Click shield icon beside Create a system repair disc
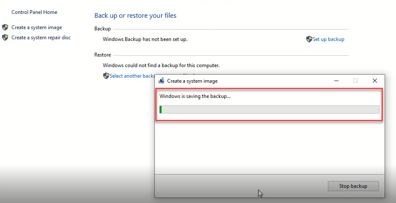 click(5, 38)
